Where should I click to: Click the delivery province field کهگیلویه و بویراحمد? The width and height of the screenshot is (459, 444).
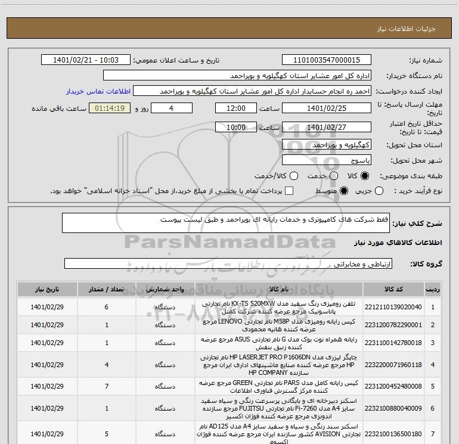(x=327, y=145)
